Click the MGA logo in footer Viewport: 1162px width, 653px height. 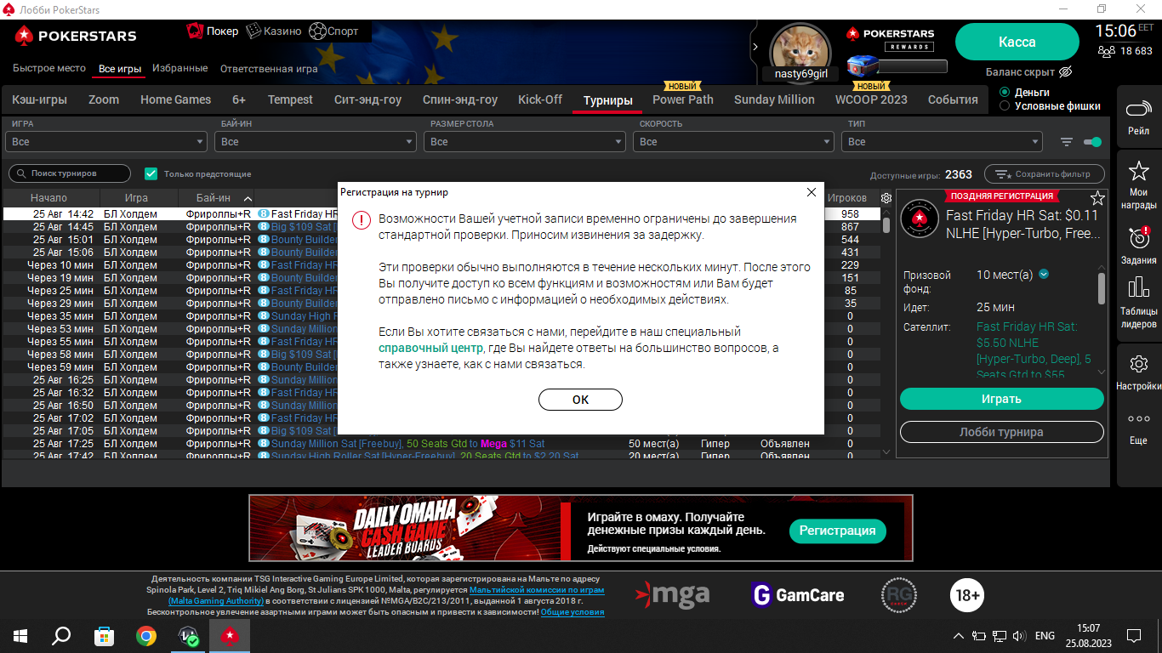673,594
